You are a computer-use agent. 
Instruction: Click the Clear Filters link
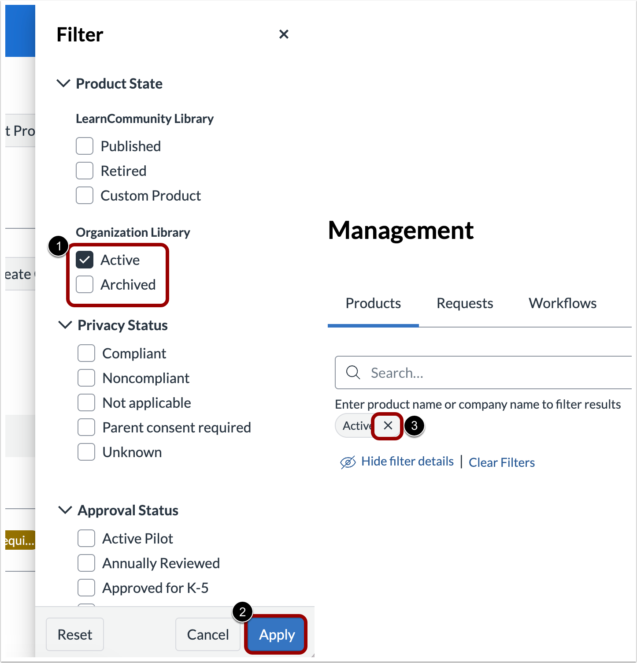click(502, 462)
